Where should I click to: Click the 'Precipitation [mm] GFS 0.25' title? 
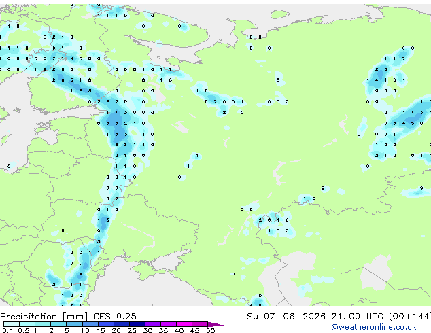68,317
